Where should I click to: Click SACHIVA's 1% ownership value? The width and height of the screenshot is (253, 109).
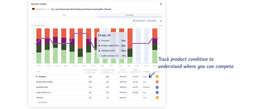point(108,98)
